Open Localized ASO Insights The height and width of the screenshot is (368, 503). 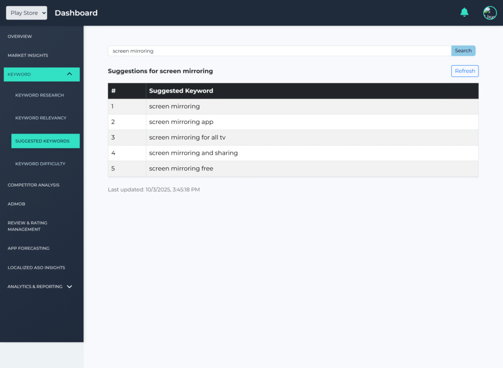pyautogui.click(x=36, y=268)
